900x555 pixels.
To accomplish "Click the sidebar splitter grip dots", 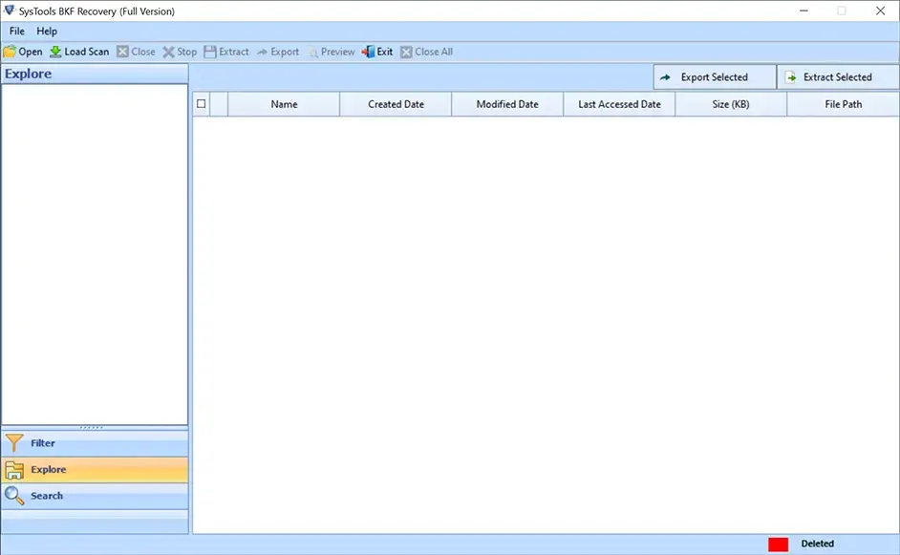I will 92,428.
